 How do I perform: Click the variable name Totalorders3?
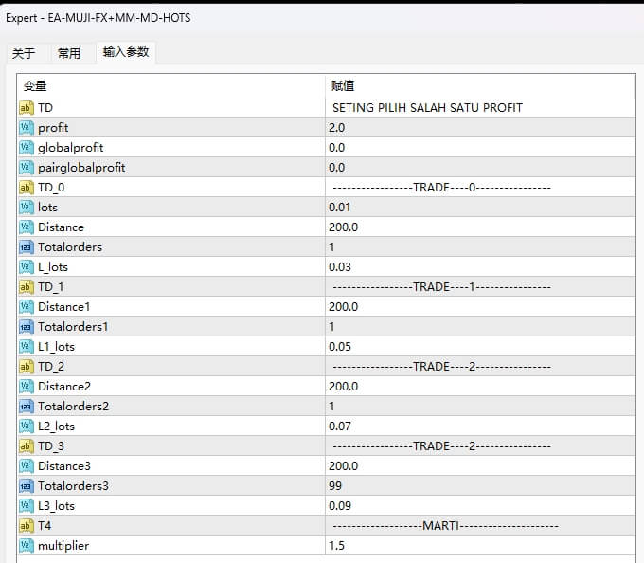click(73, 486)
